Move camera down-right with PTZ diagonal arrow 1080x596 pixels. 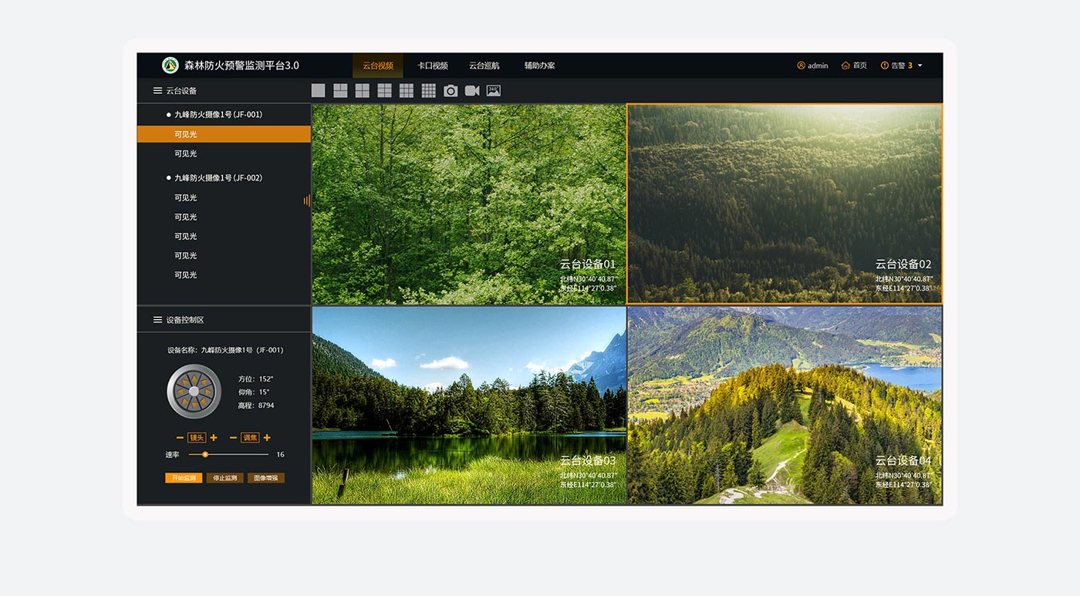204,401
